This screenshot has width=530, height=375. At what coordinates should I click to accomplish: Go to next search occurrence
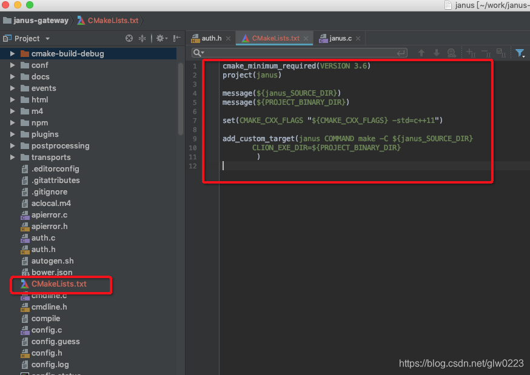coord(437,53)
